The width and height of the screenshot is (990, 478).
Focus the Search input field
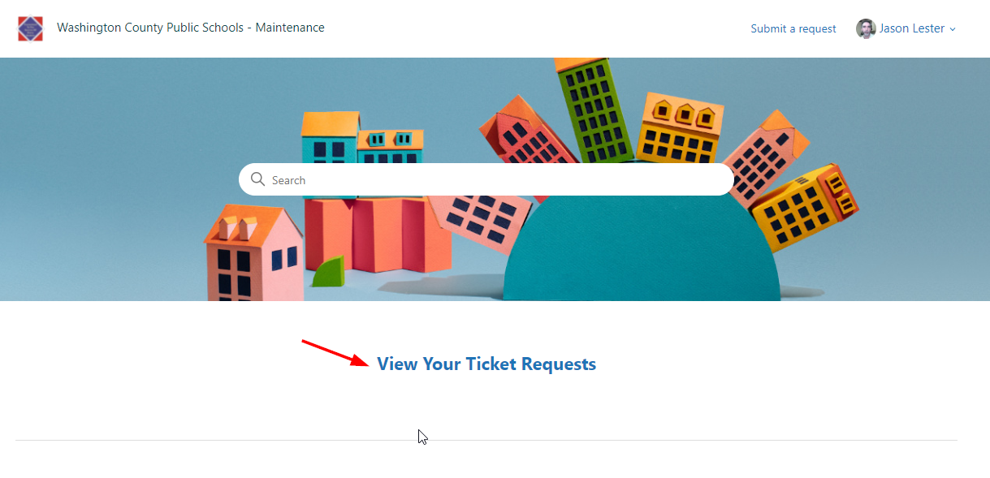pos(486,179)
